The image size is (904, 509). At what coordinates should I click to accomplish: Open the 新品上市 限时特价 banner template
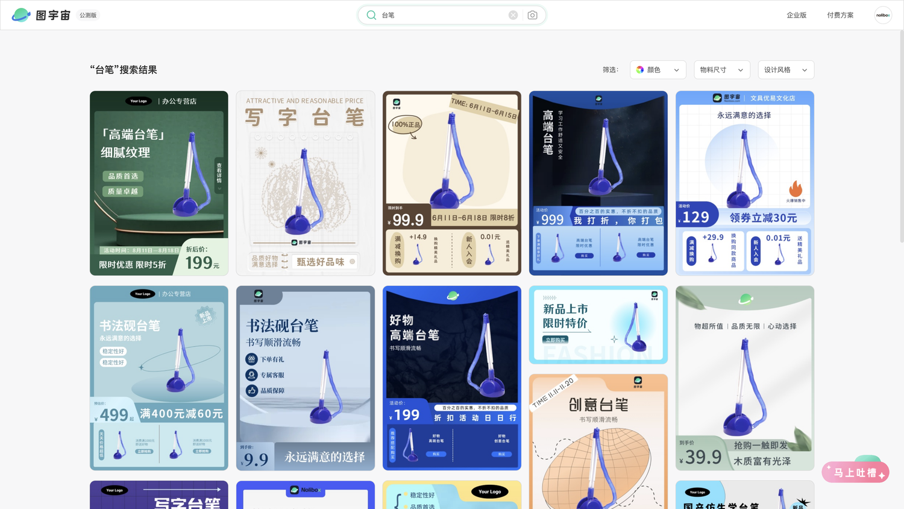click(x=598, y=325)
